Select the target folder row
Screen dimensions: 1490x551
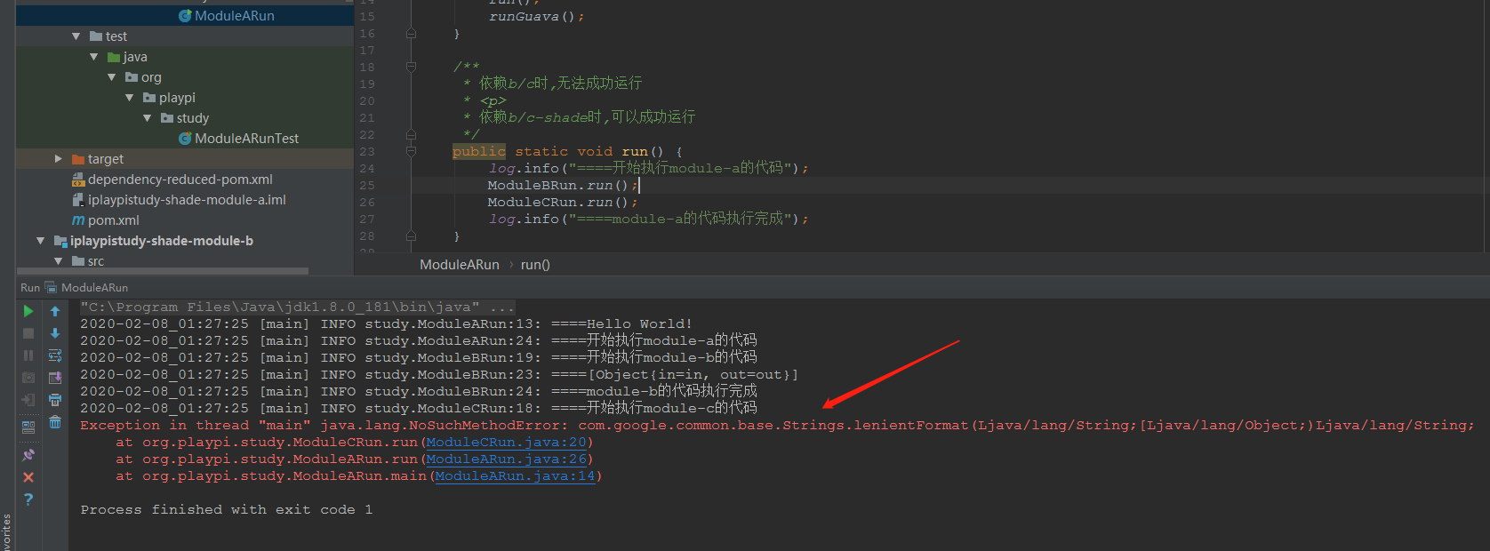[x=185, y=158]
